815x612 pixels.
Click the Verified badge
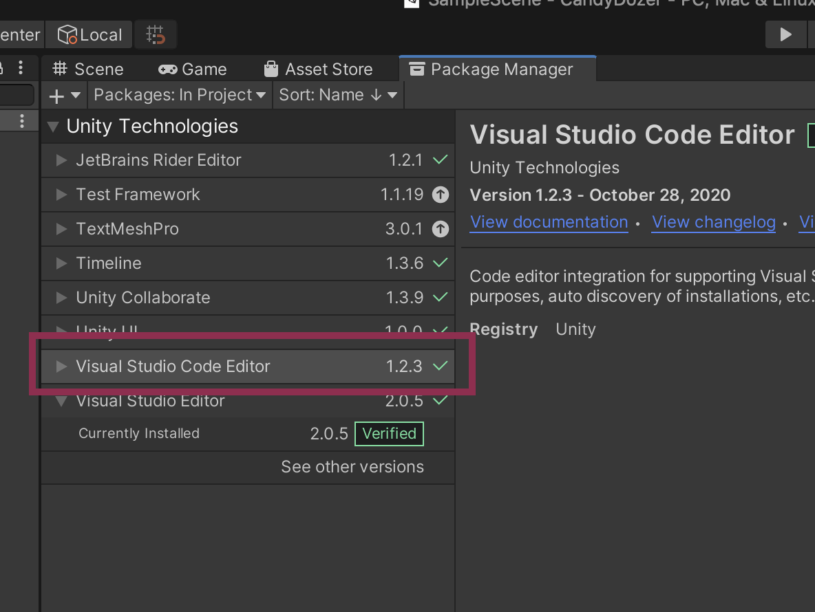390,433
